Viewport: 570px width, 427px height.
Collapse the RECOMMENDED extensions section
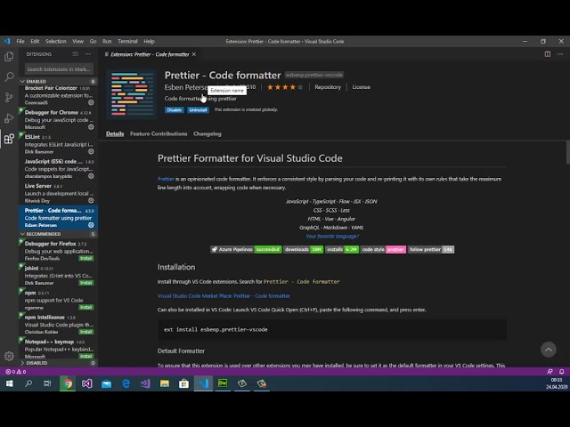tap(58, 234)
